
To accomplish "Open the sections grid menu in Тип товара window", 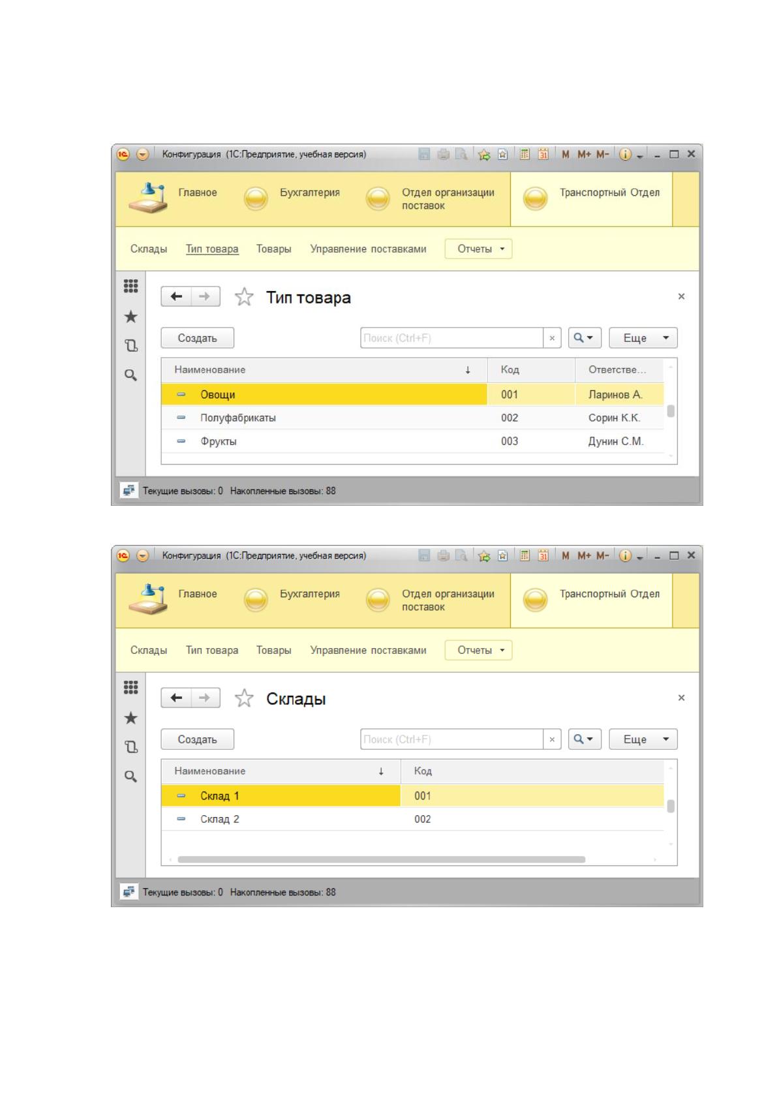I will (130, 286).
